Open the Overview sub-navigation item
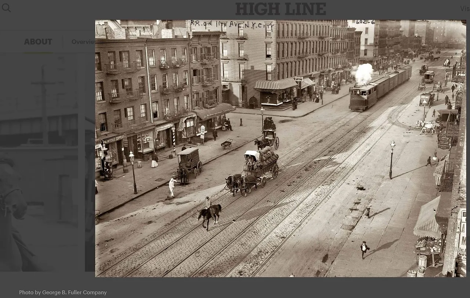The width and height of the screenshot is (470, 298). coord(83,42)
